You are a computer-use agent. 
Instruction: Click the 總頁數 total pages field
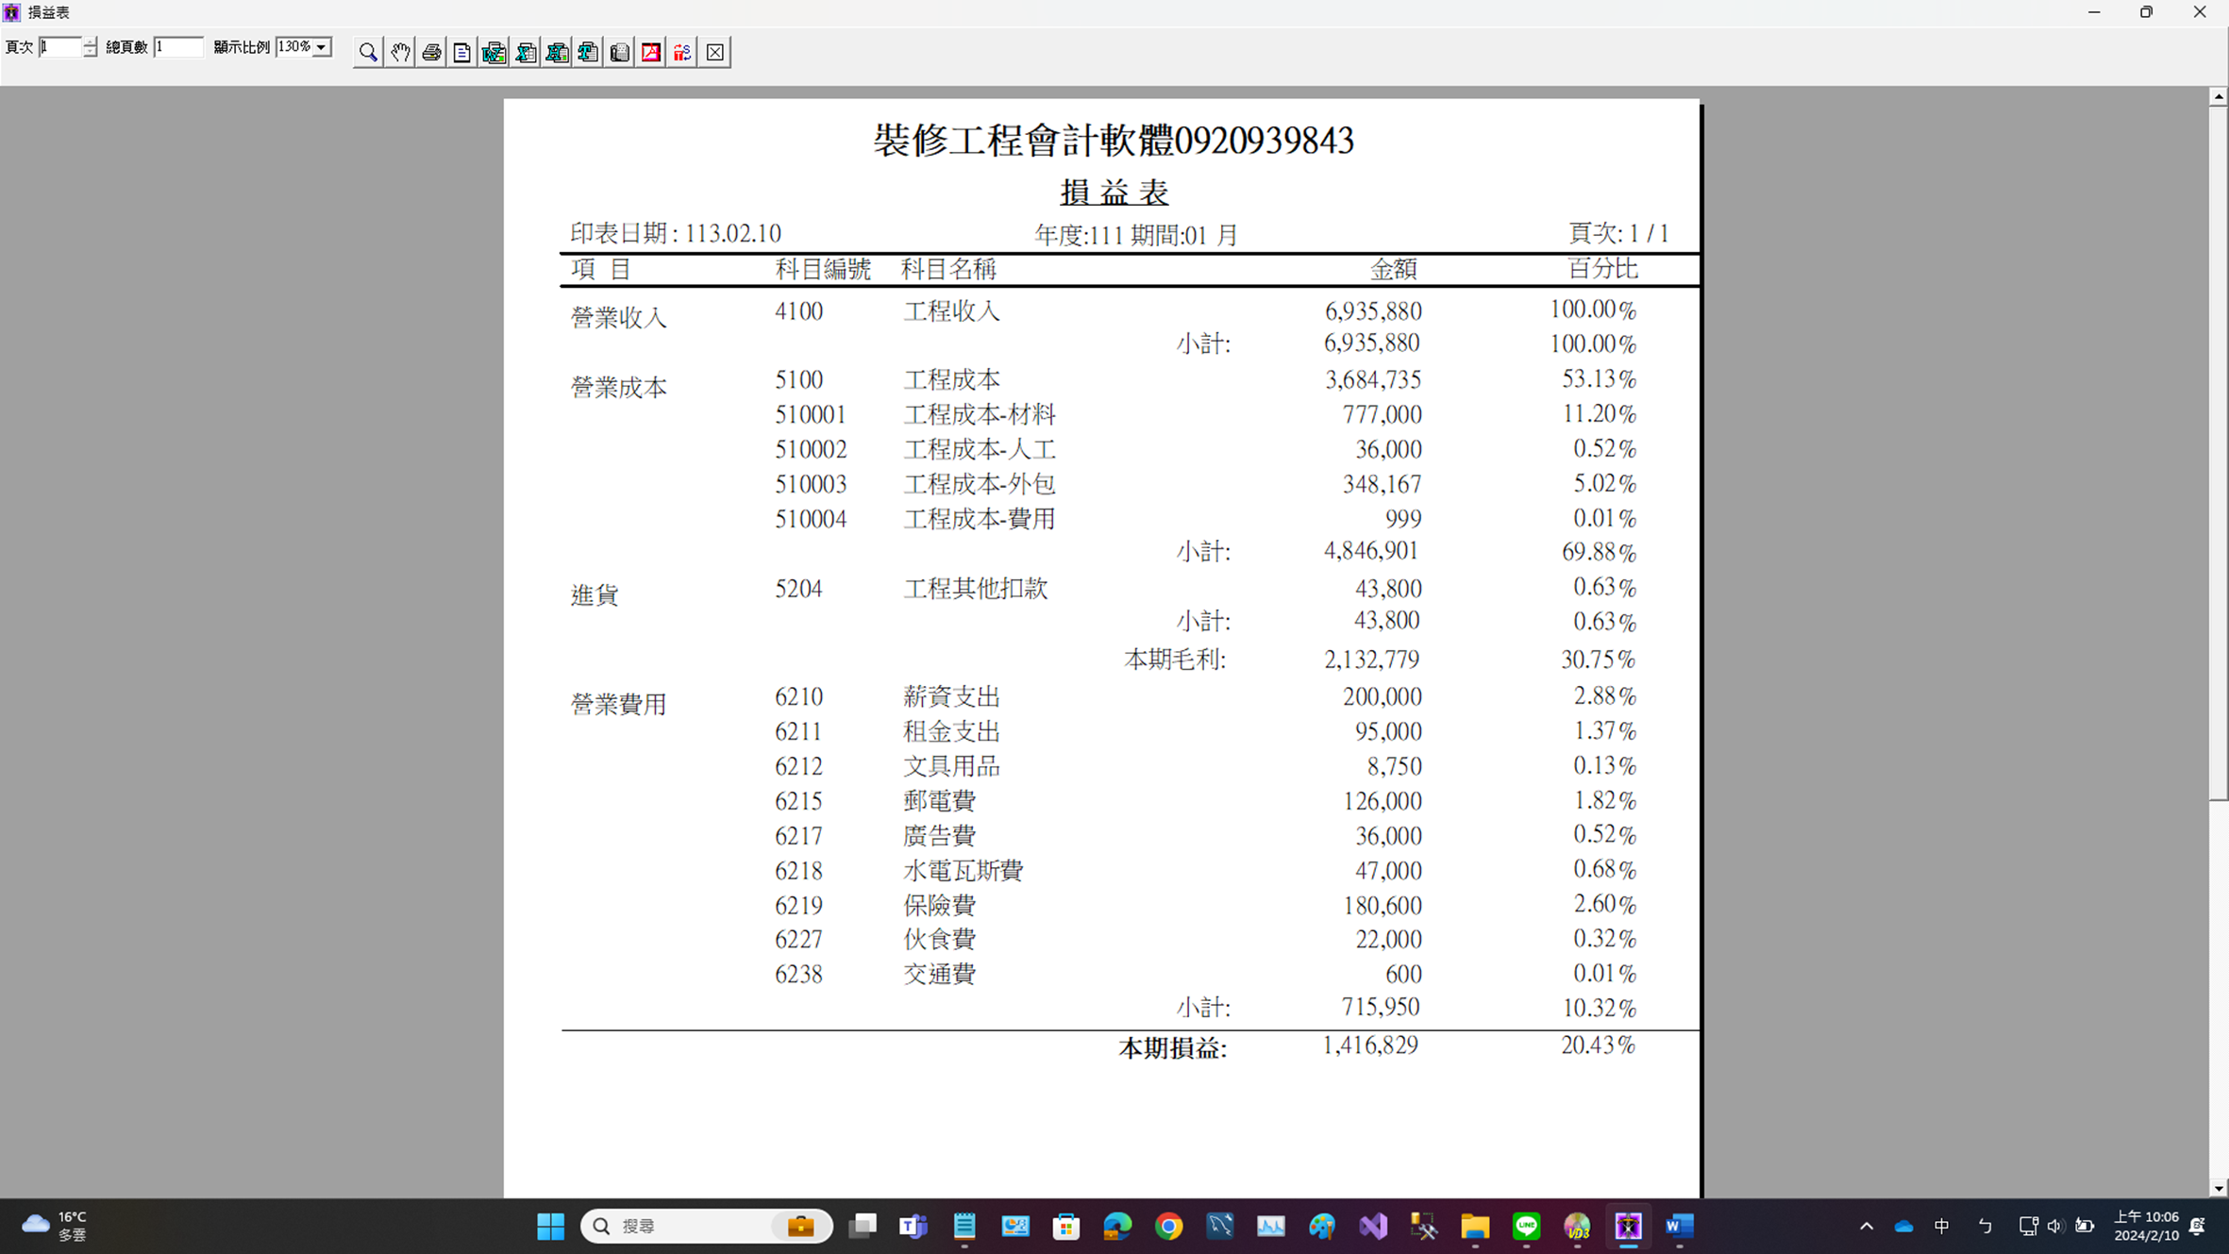[177, 47]
